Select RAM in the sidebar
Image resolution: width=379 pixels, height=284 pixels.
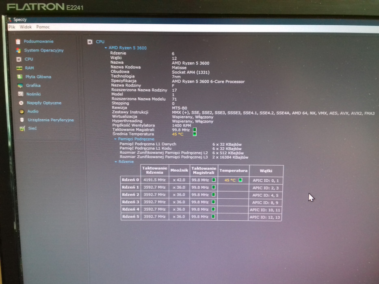coord(30,68)
